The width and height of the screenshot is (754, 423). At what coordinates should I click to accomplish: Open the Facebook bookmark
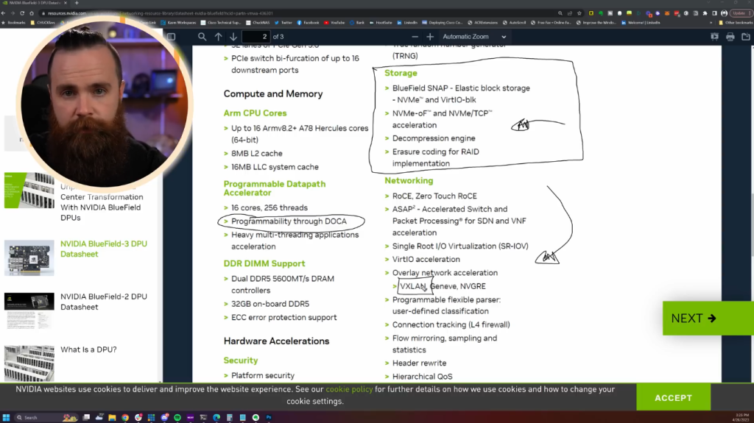tap(308, 23)
